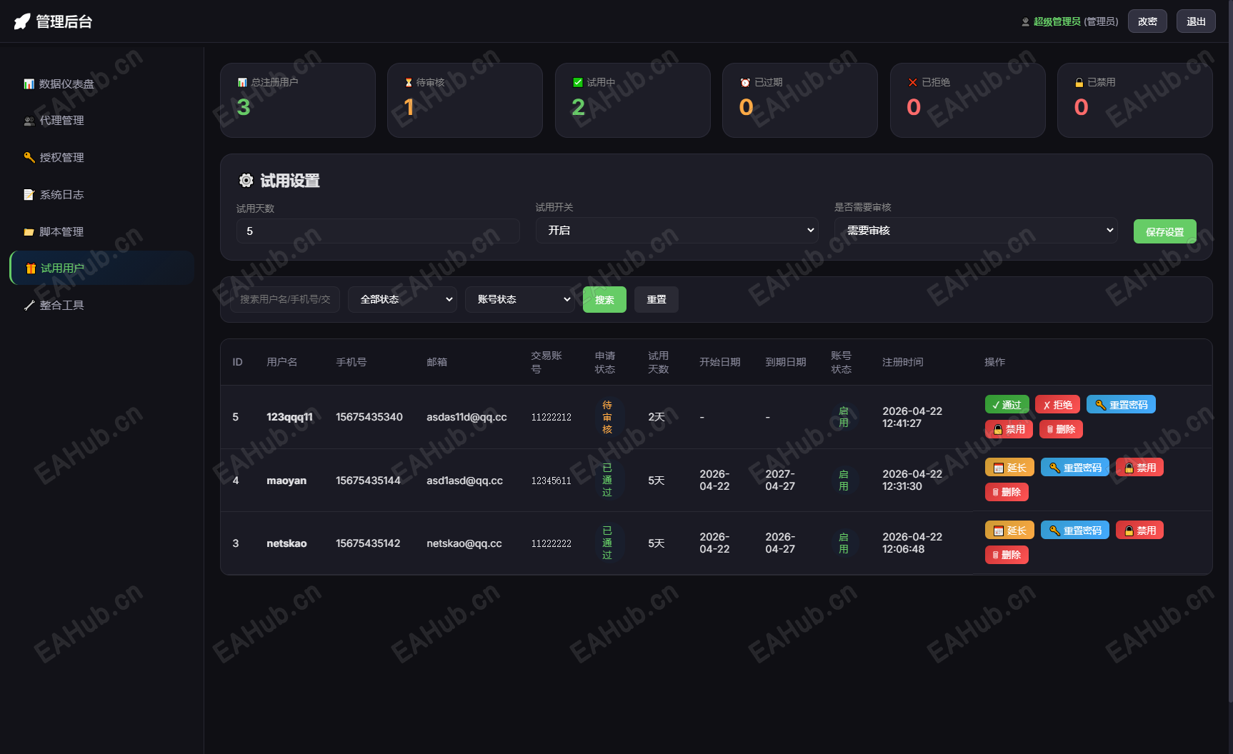Click phone number 15675435340
This screenshot has height=754, width=1233.
(369, 417)
